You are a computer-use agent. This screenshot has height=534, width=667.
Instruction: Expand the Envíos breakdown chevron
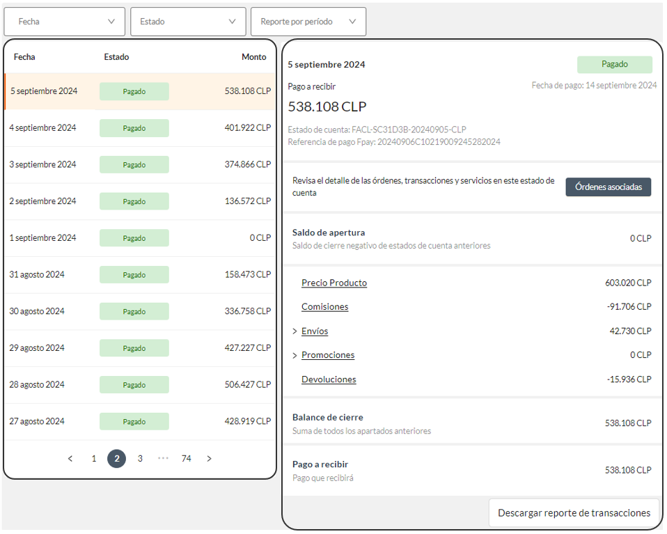point(295,331)
